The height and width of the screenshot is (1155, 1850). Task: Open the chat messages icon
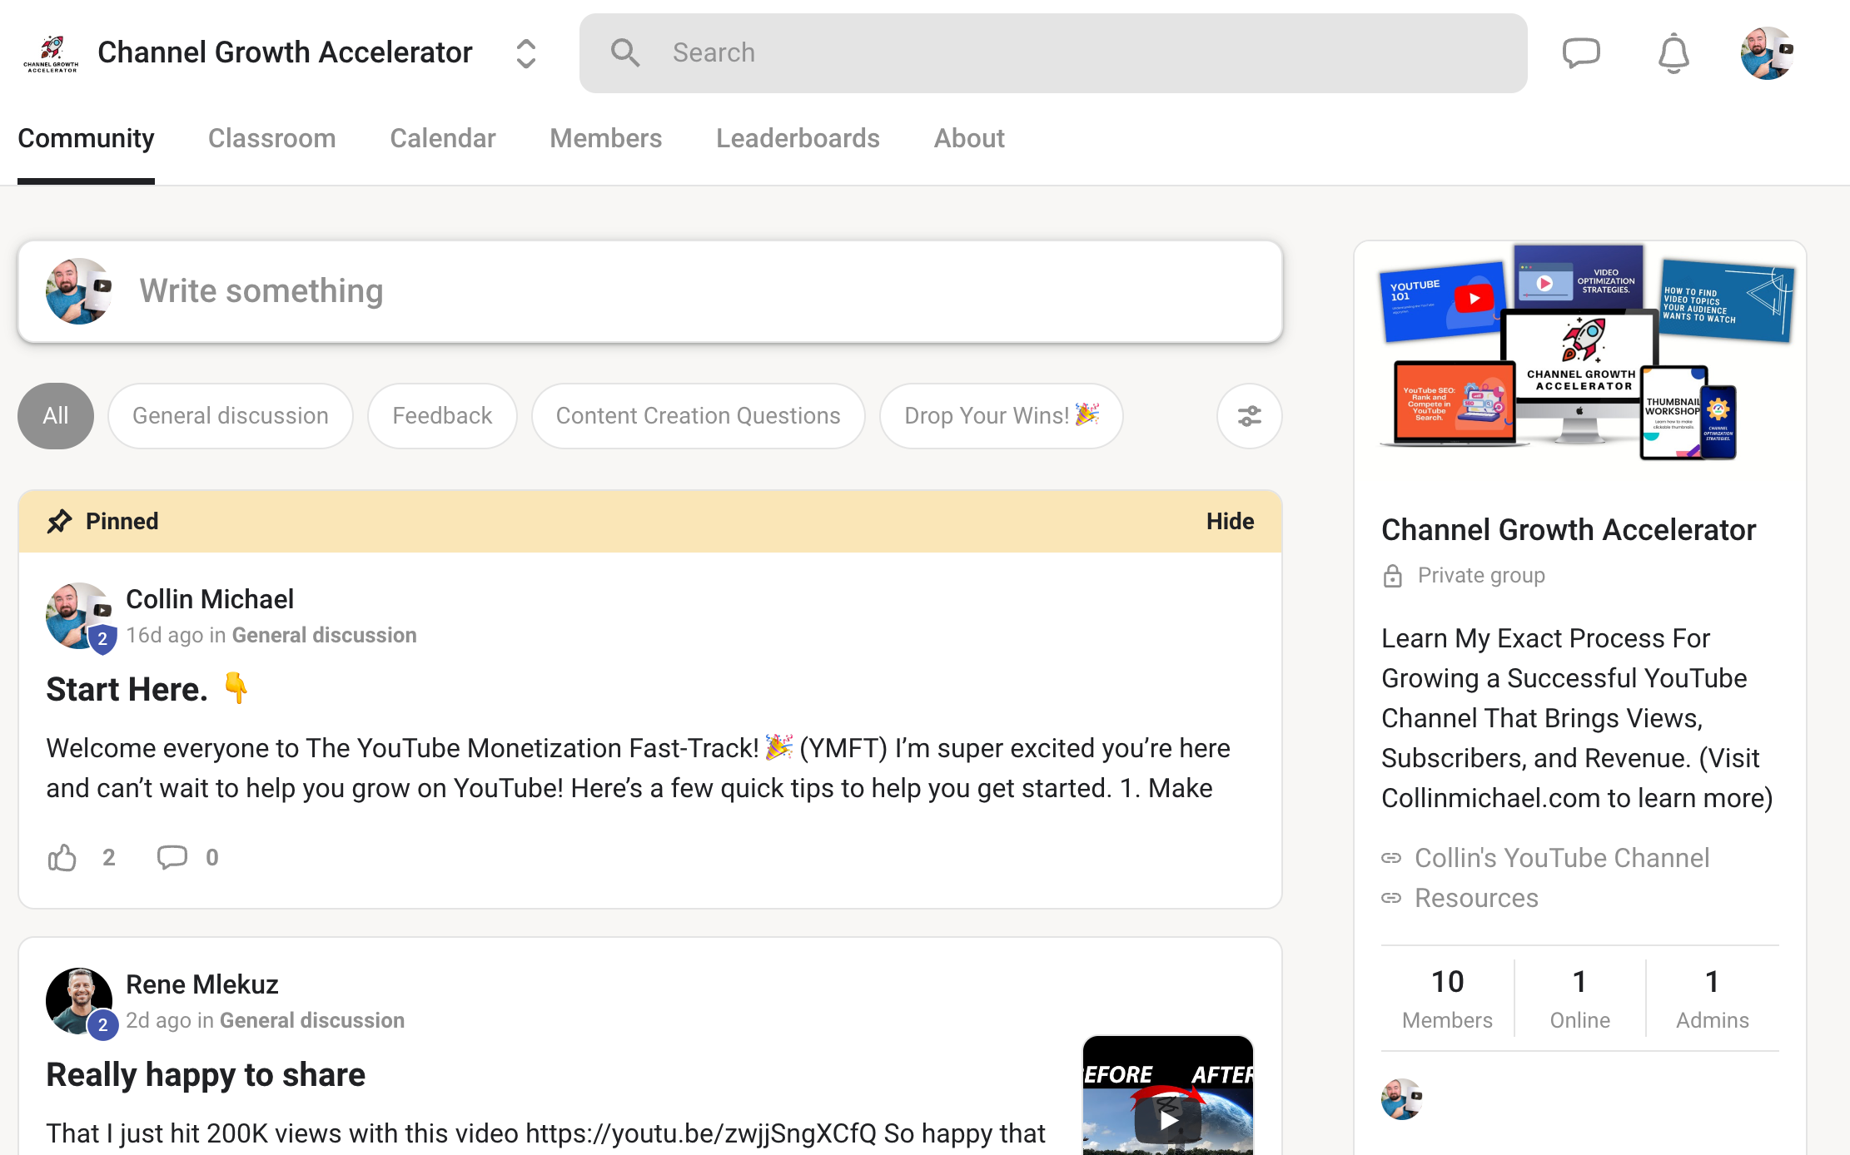1580,53
